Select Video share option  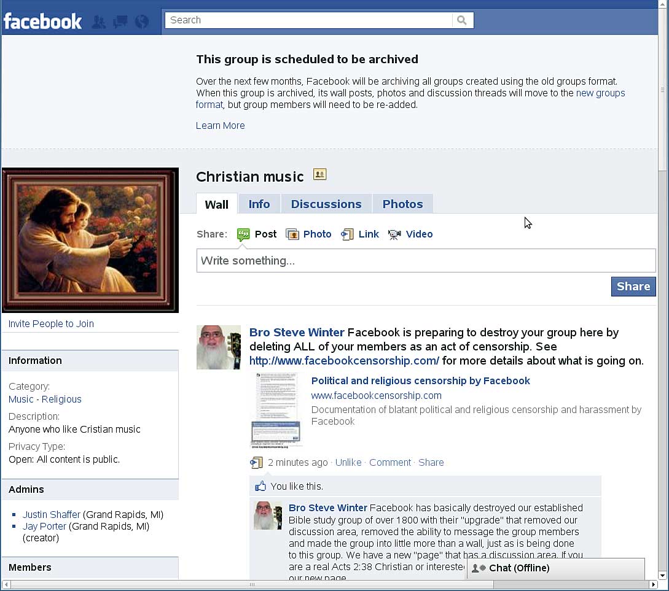(419, 234)
